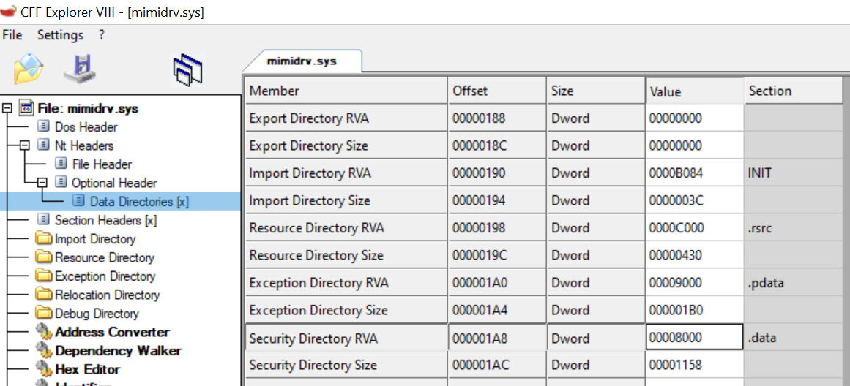The image size is (850, 386).
Task: Click the .pdata section cell
Action: 794,283
